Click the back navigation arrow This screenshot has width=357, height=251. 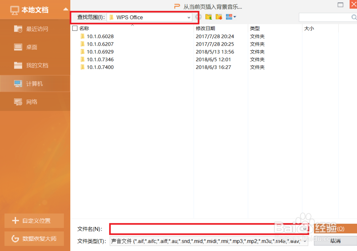coord(198,17)
